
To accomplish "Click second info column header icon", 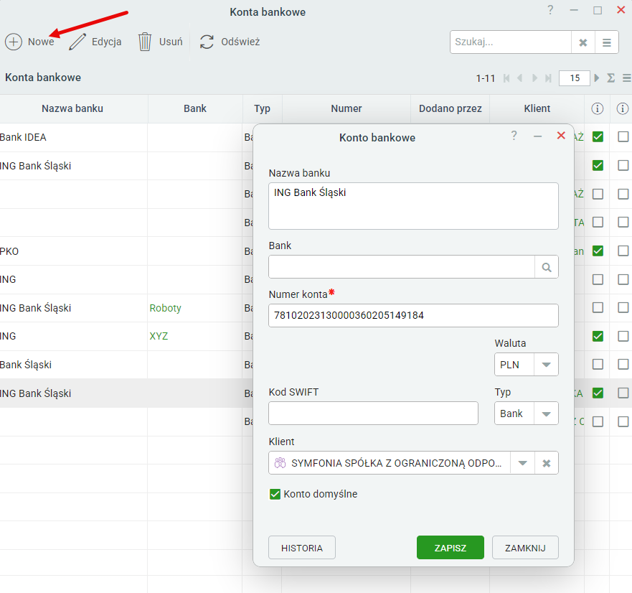I will [623, 108].
